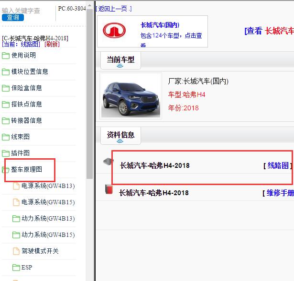The height and width of the screenshot is (281, 294).
Task: Click the 转接器信息 folder icon
Action: (6, 121)
